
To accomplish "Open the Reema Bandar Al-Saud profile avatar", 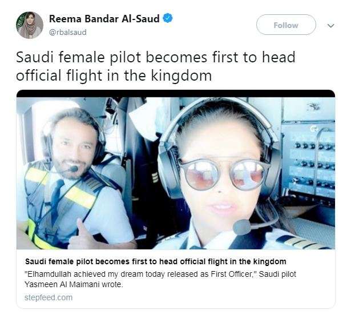I will pyautogui.click(x=30, y=25).
